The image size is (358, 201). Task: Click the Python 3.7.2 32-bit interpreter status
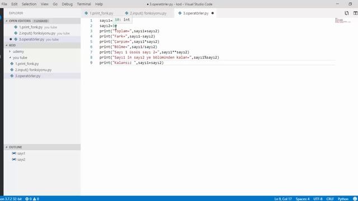pos(11,199)
